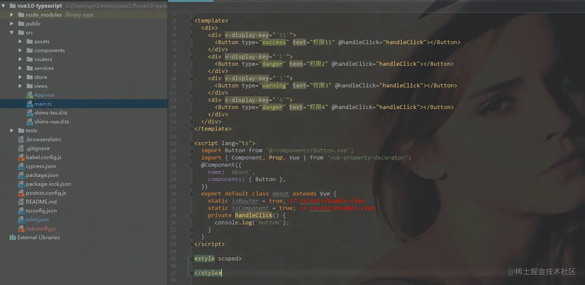Place caret at closing </style> tag

point(207,273)
